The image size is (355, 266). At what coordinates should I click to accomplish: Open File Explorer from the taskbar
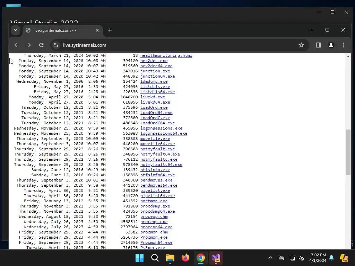(170, 258)
